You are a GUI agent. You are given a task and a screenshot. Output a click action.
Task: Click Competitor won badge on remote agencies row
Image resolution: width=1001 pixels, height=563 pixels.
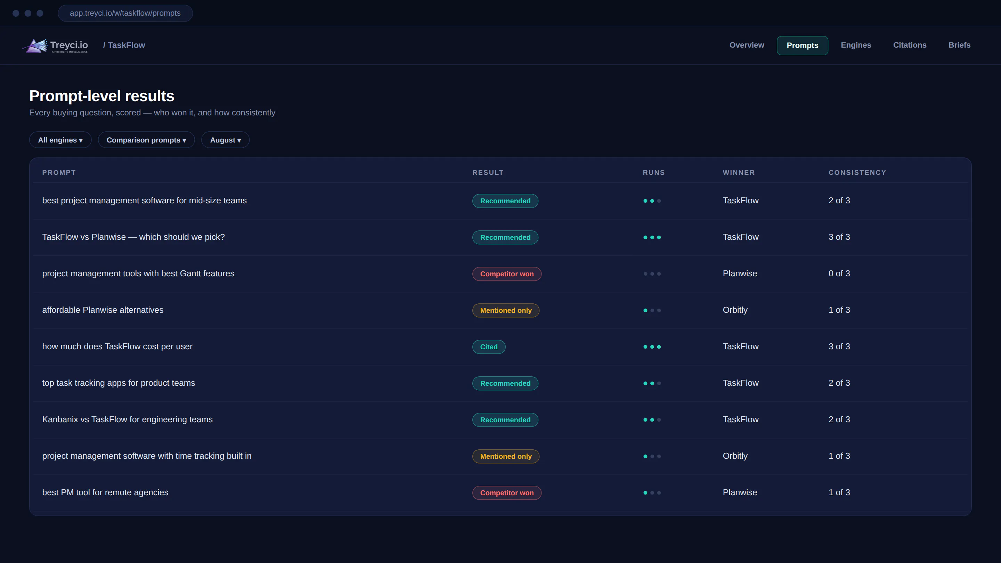pyautogui.click(x=506, y=493)
